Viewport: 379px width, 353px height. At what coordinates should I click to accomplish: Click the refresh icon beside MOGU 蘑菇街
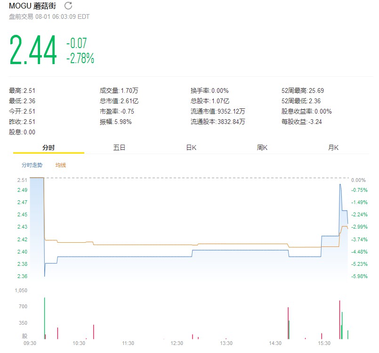coord(68,6)
